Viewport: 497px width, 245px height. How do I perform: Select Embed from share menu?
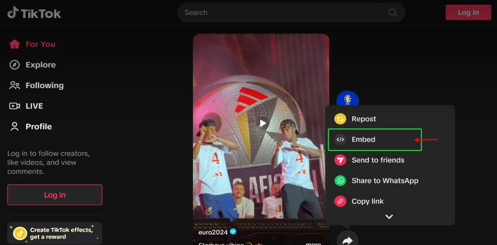pyautogui.click(x=375, y=140)
